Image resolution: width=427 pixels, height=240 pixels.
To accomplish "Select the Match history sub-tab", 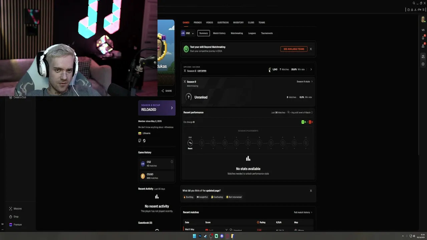I will [219, 33].
